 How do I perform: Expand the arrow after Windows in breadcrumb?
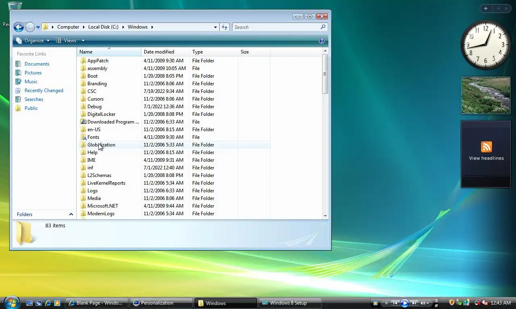152,27
